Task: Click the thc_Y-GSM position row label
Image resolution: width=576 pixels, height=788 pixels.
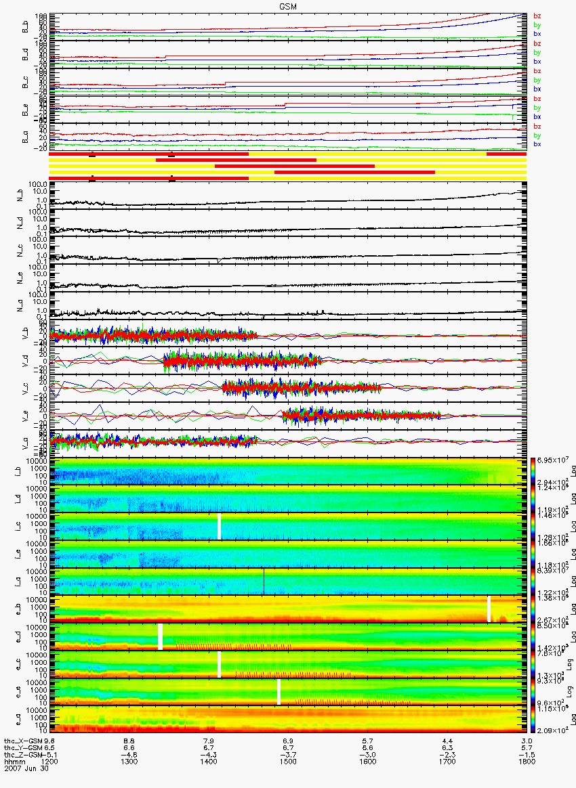Action: [24, 748]
